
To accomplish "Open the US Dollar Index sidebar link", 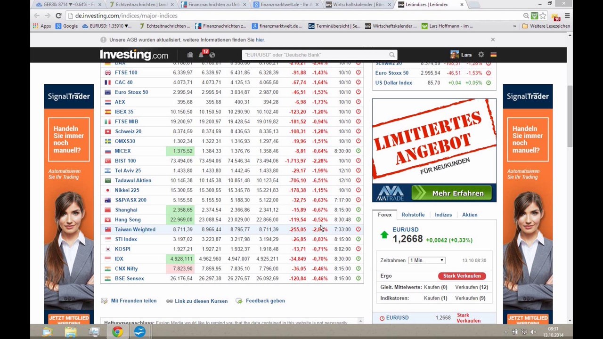I will (393, 83).
